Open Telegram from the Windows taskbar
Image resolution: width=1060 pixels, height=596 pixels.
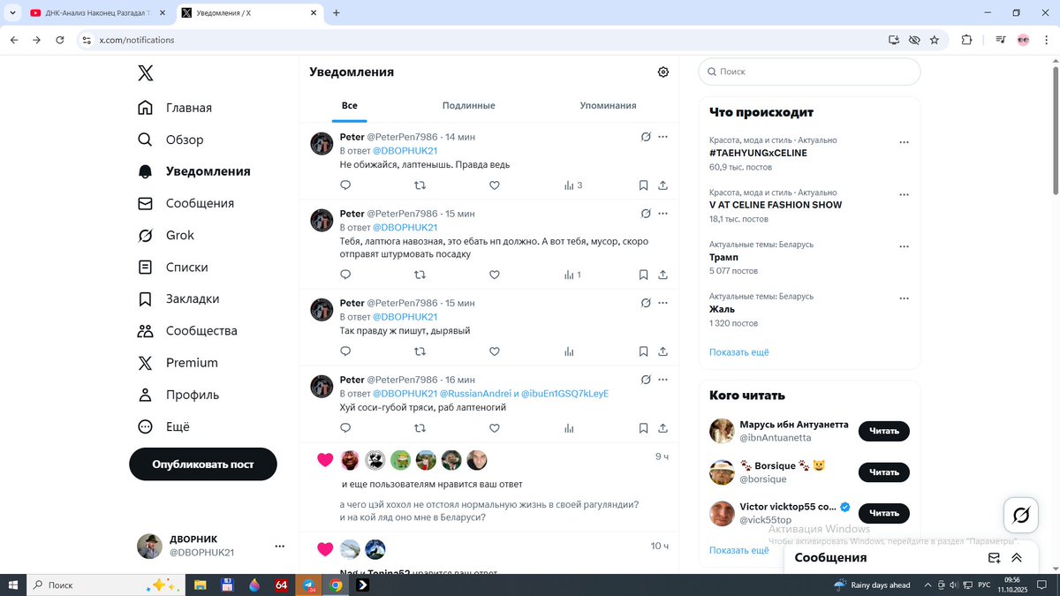click(309, 585)
